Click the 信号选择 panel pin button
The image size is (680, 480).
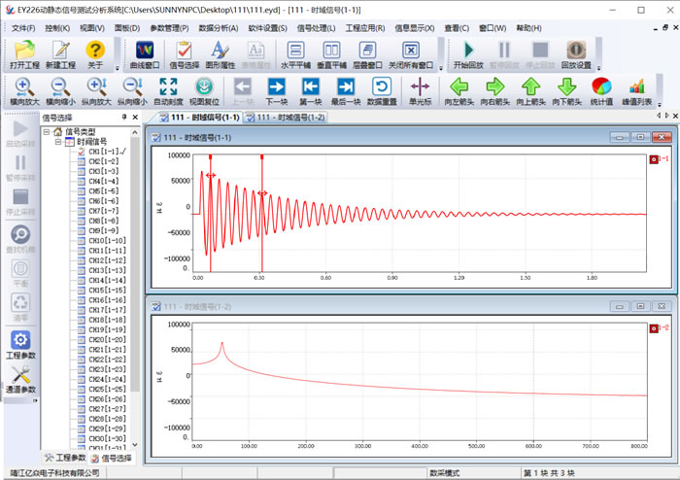pos(124,118)
